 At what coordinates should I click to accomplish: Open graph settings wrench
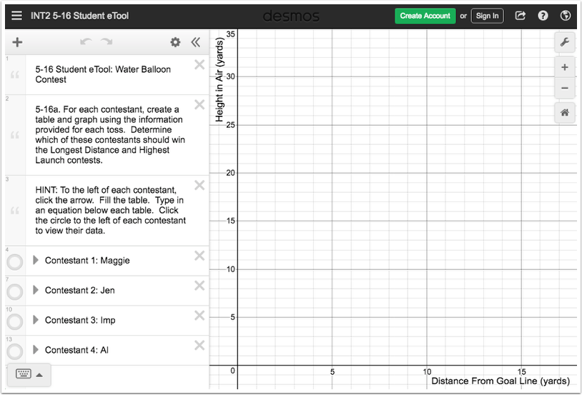tap(565, 42)
